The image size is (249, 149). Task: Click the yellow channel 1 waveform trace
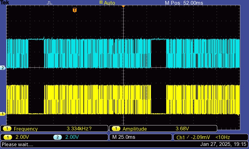(x=93, y=99)
